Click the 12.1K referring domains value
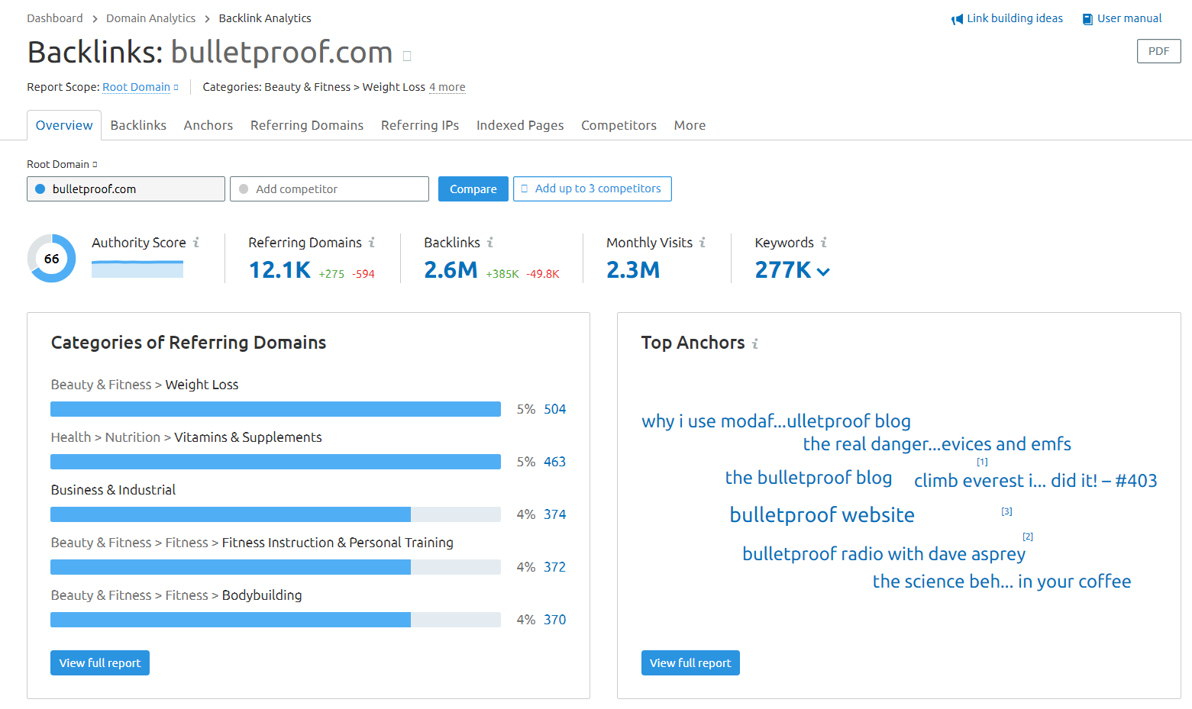 (279, 270)
